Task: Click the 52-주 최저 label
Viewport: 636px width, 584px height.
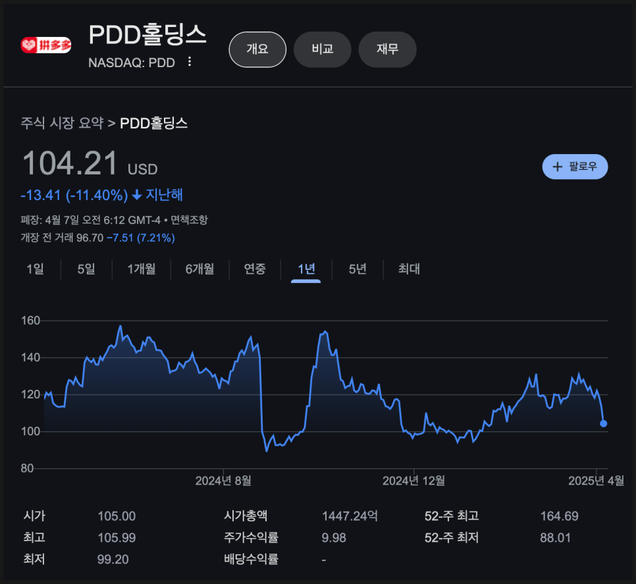Action: pyautogui.click(x=452, y=537)
